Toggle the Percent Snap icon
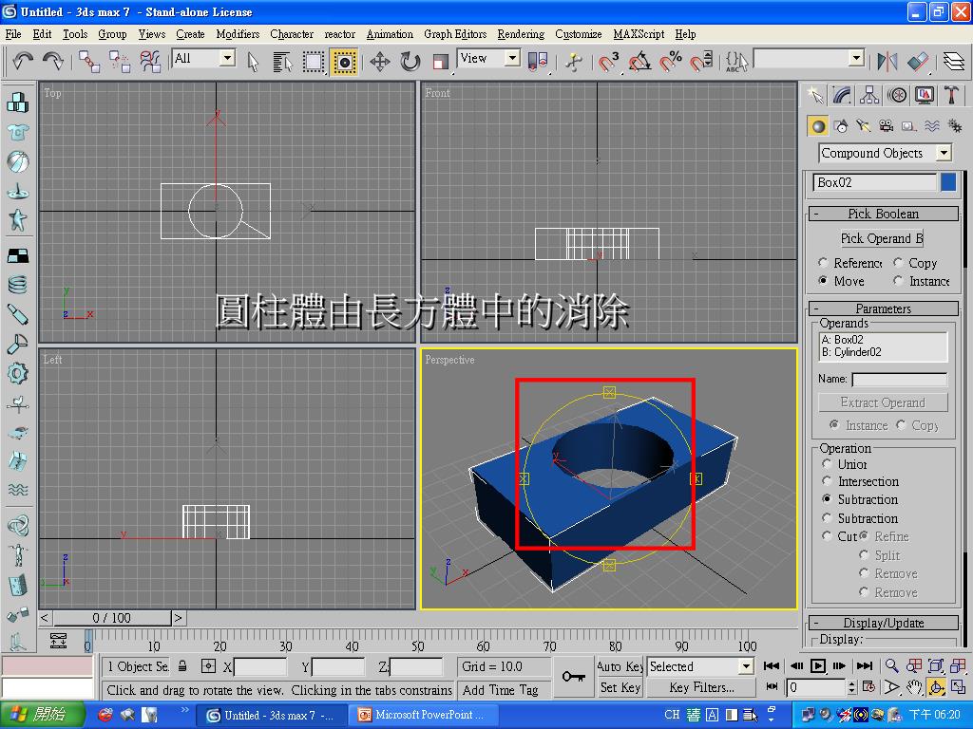Image resolution: width=973 pixels, height=729 pixels. tap(670, 62)
